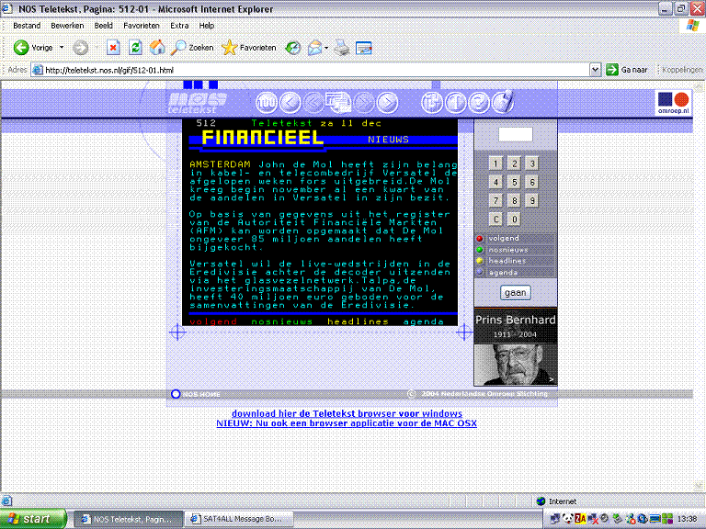Viewport: 706px width, 529px height.
Task: Click the page number input field
Action: (516, 134)
